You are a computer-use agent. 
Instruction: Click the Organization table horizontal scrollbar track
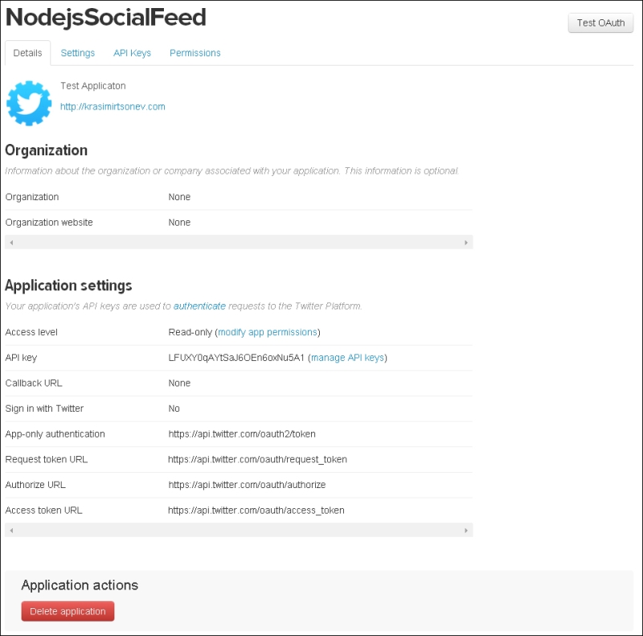point(239,243)
